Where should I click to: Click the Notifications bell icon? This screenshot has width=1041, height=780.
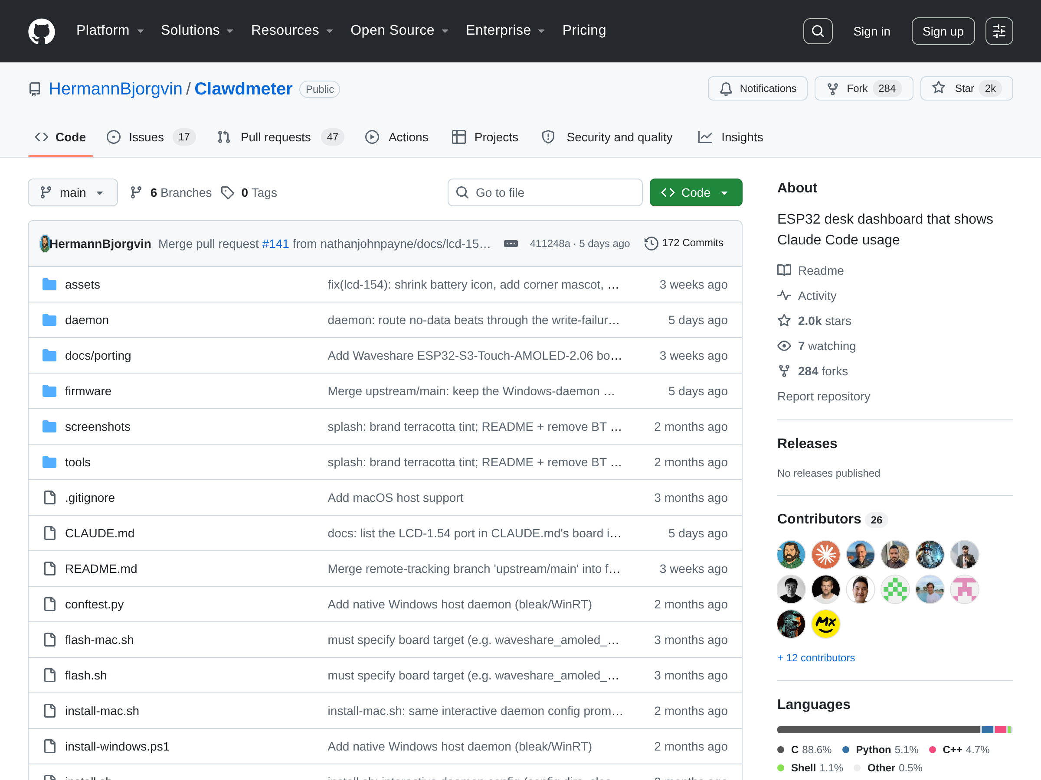[x=726, y=89]
